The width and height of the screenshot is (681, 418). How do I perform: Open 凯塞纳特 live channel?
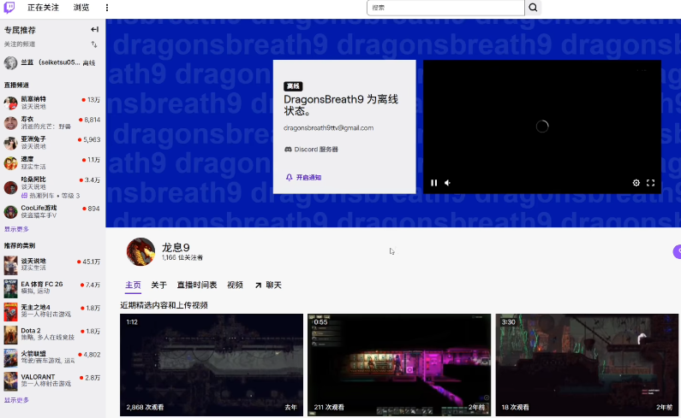click(52, 103)
